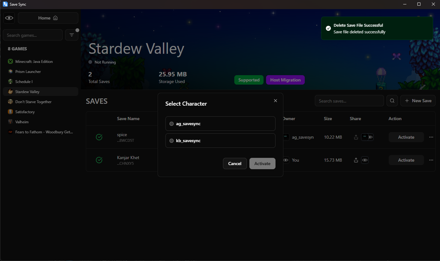The width and height of the screenshot is (440, 261).
Task: Click the 15.73 MB size value
Action: coord(333,160)
